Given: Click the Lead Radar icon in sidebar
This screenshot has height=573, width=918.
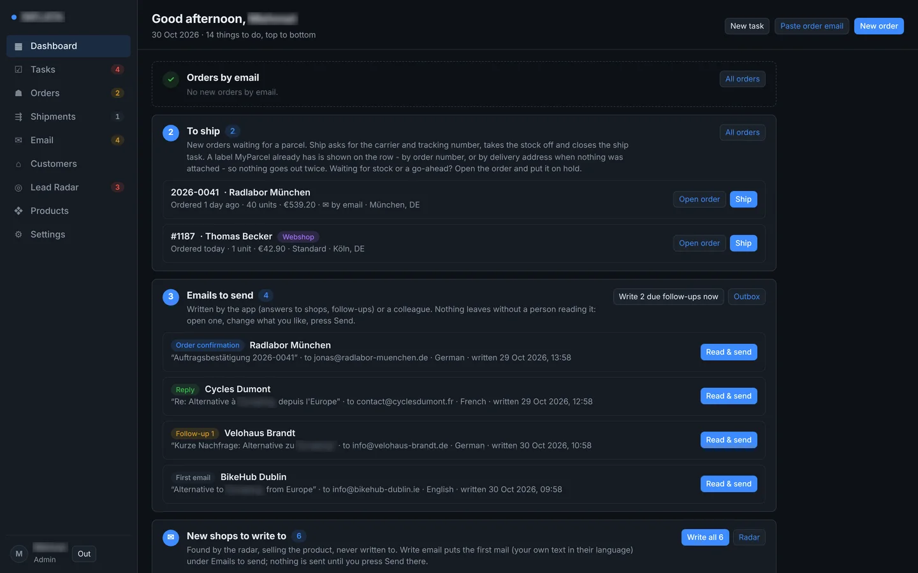Looking at the screenshot, I should coord(18,188).
